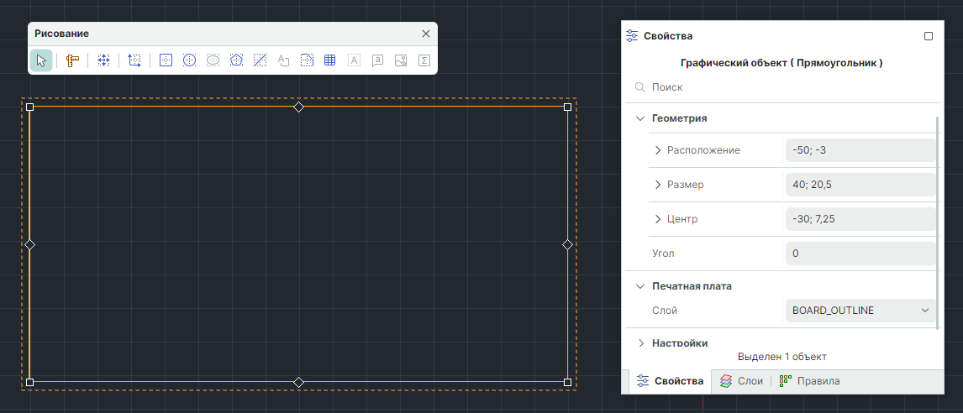Collapse the Геометрия section
963x413 pixels.
641,118
